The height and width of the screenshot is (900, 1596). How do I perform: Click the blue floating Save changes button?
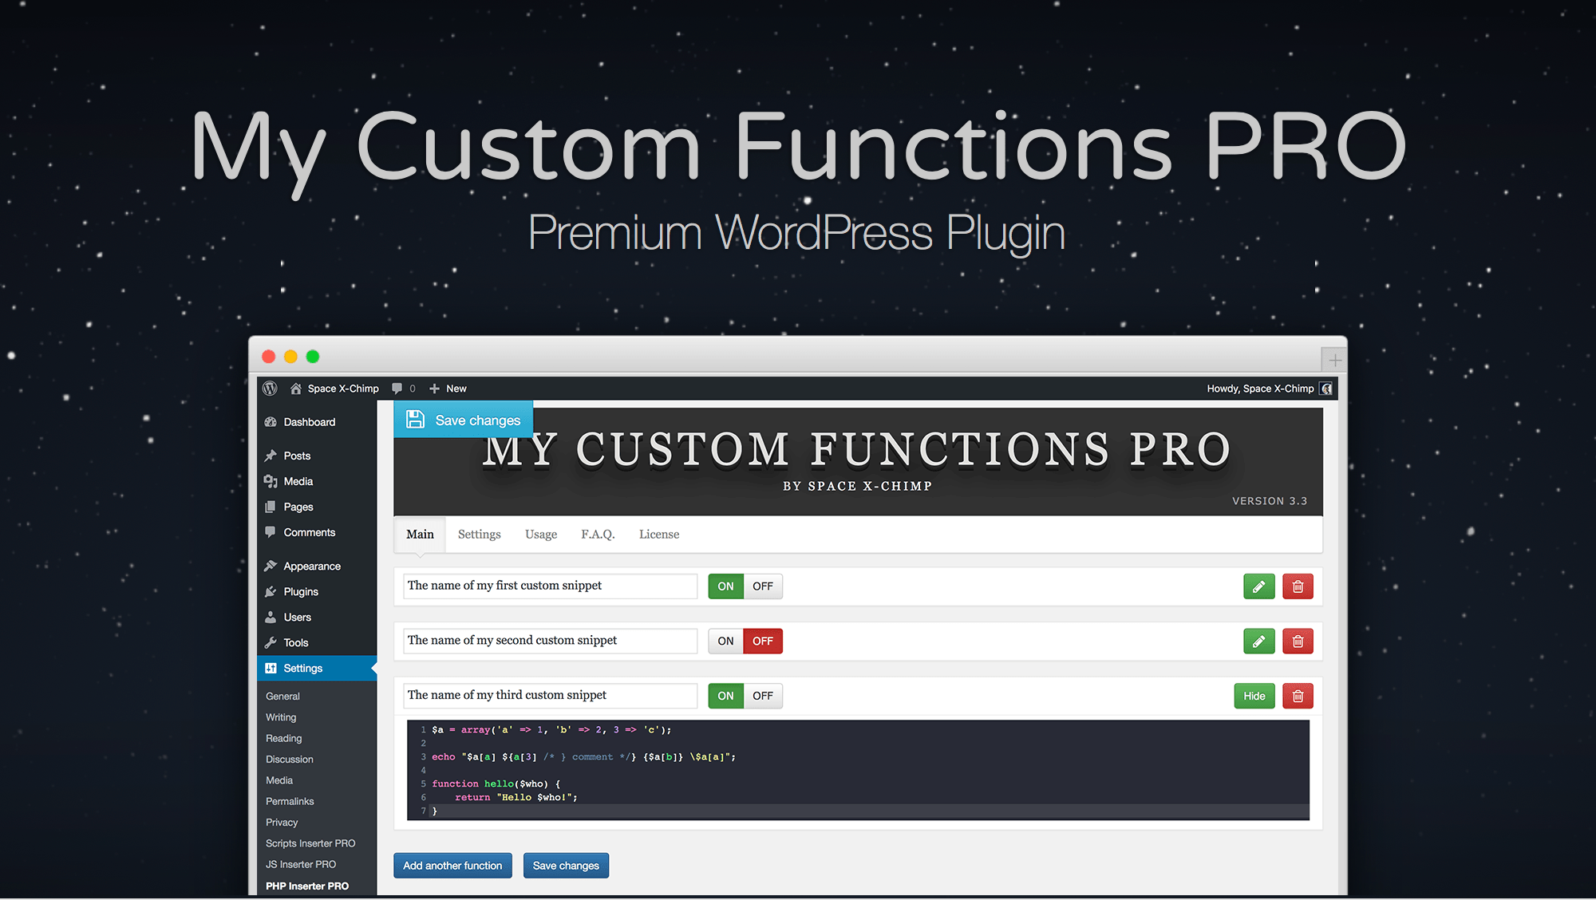pos(463,420)
